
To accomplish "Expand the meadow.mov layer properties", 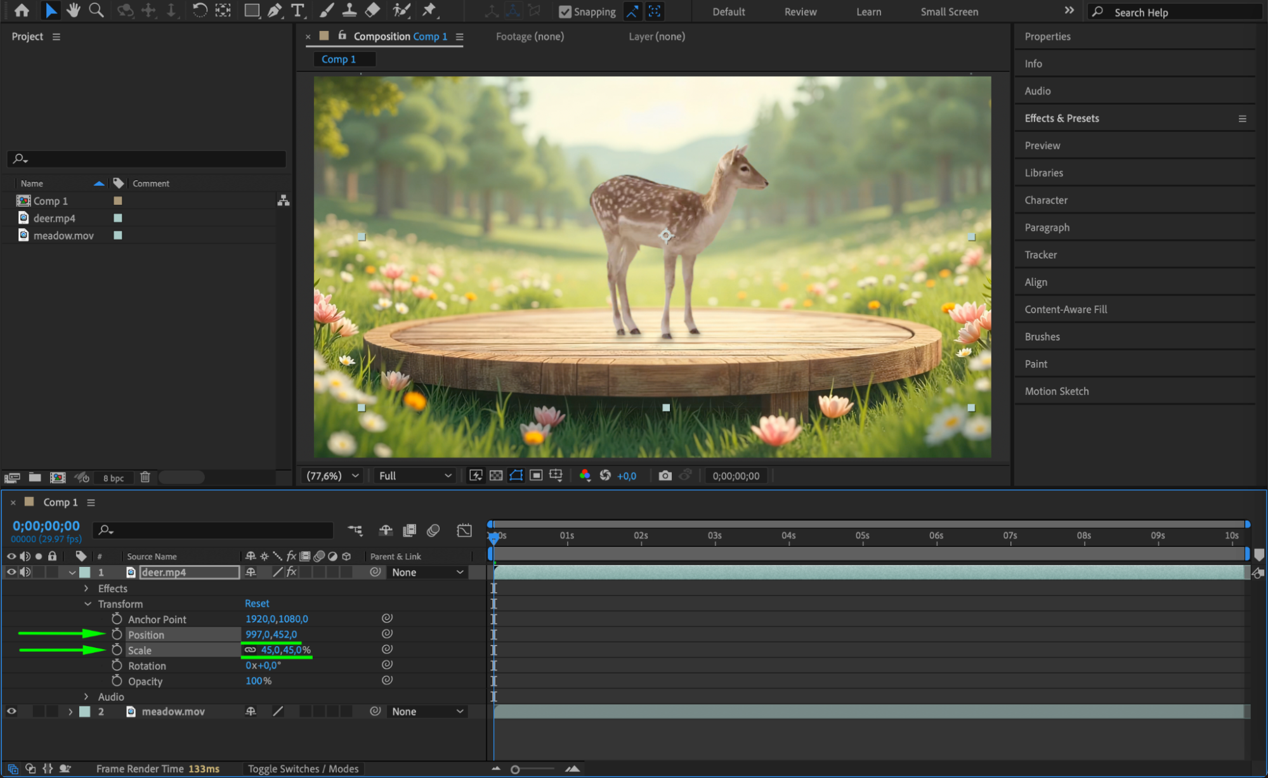I will point(70,711).
